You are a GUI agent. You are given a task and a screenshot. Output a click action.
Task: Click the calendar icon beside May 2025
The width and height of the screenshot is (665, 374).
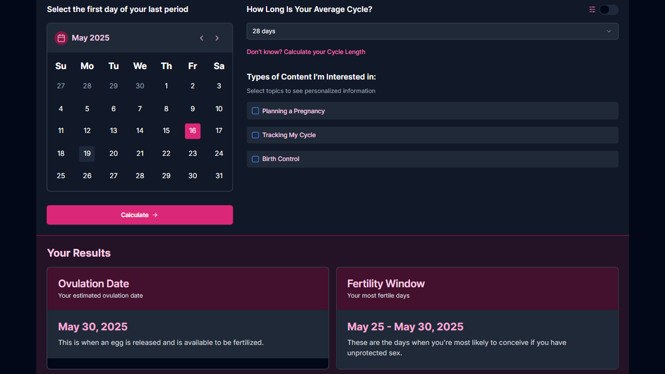point(61,38)
